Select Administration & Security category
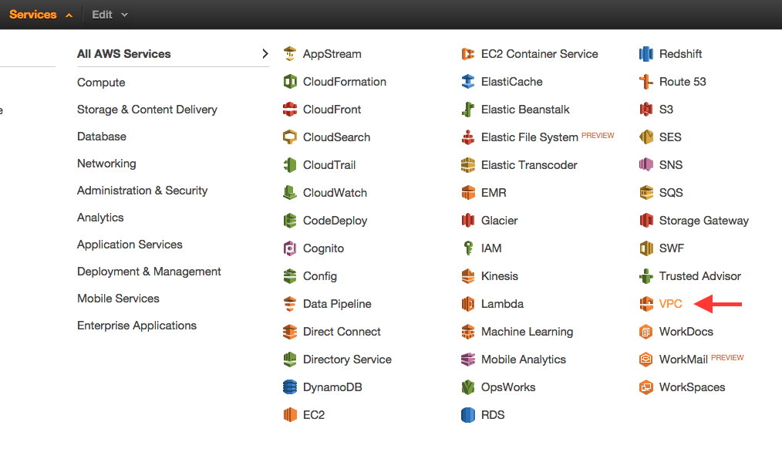Screen dimensions: 782x449 pyautogui.click(x=142, y=191)
